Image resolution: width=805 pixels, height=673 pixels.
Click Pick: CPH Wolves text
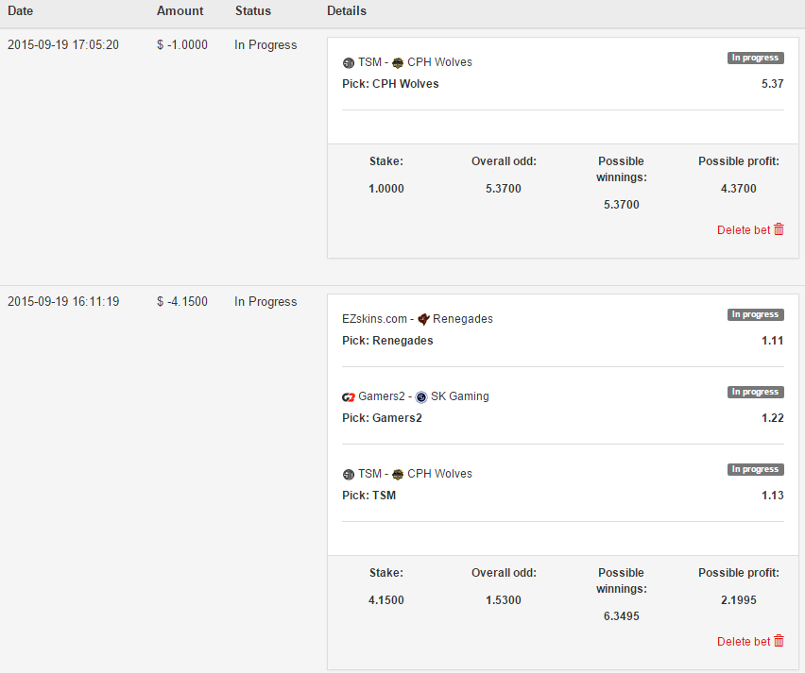click(391, 84)
